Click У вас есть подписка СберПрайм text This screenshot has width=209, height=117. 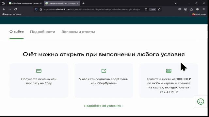click(104, 81)
